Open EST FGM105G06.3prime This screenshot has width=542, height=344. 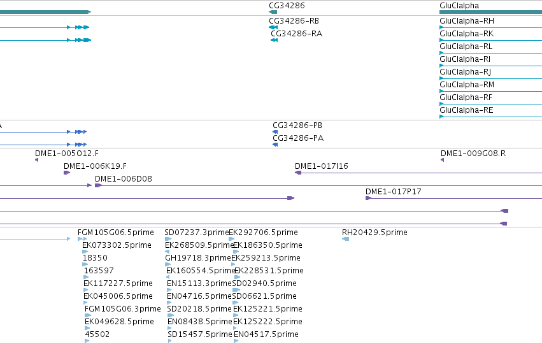coord(123,309)
